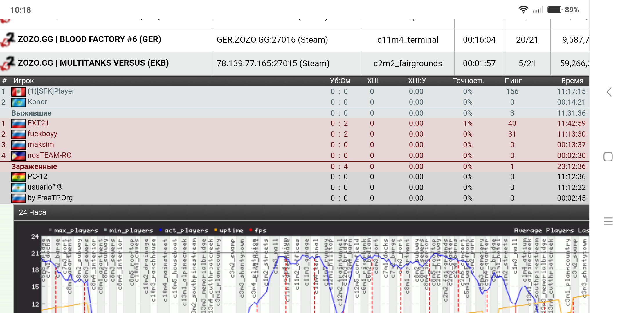Click address 78.139.77.165:27015 (Steam)
Screen dimensions: 627x313
pos(273,63)
